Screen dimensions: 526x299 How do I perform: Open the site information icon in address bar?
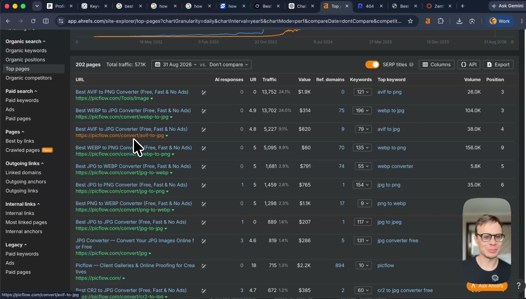pyautogui.click(x=61, y=21)
